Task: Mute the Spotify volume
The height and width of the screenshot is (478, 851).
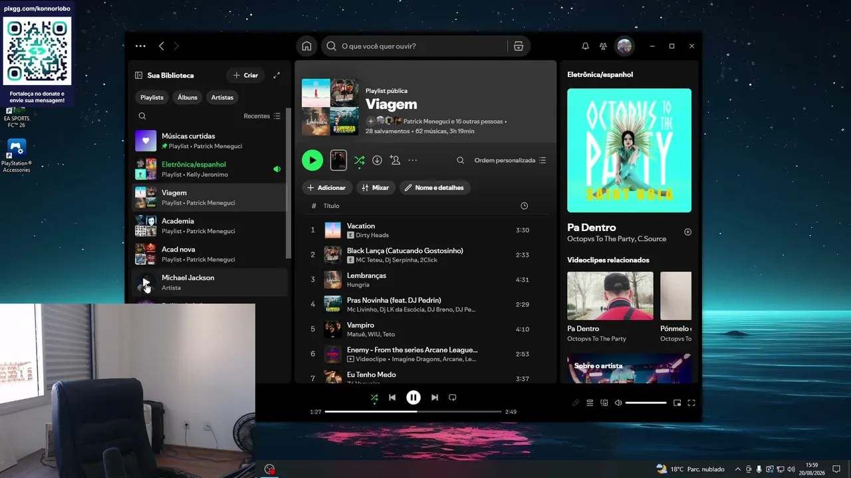Action: pyautogui.click(x=618, y=403)
